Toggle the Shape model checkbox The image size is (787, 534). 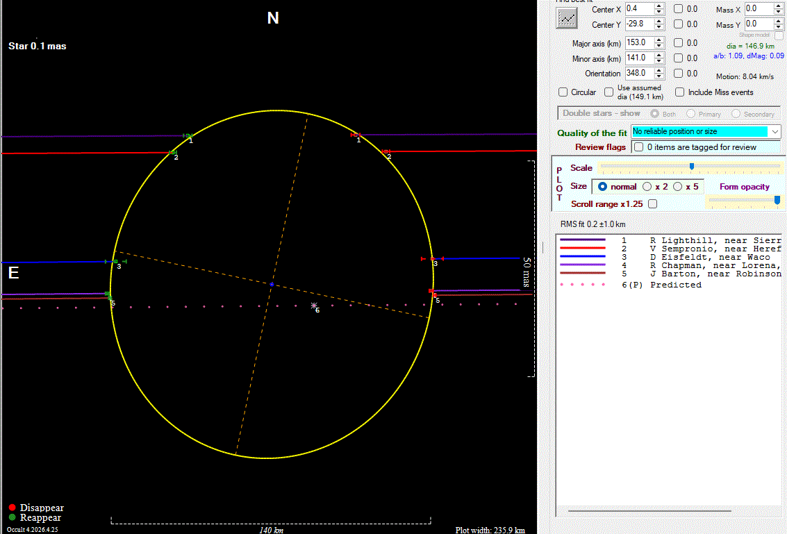tap(779, 35)
